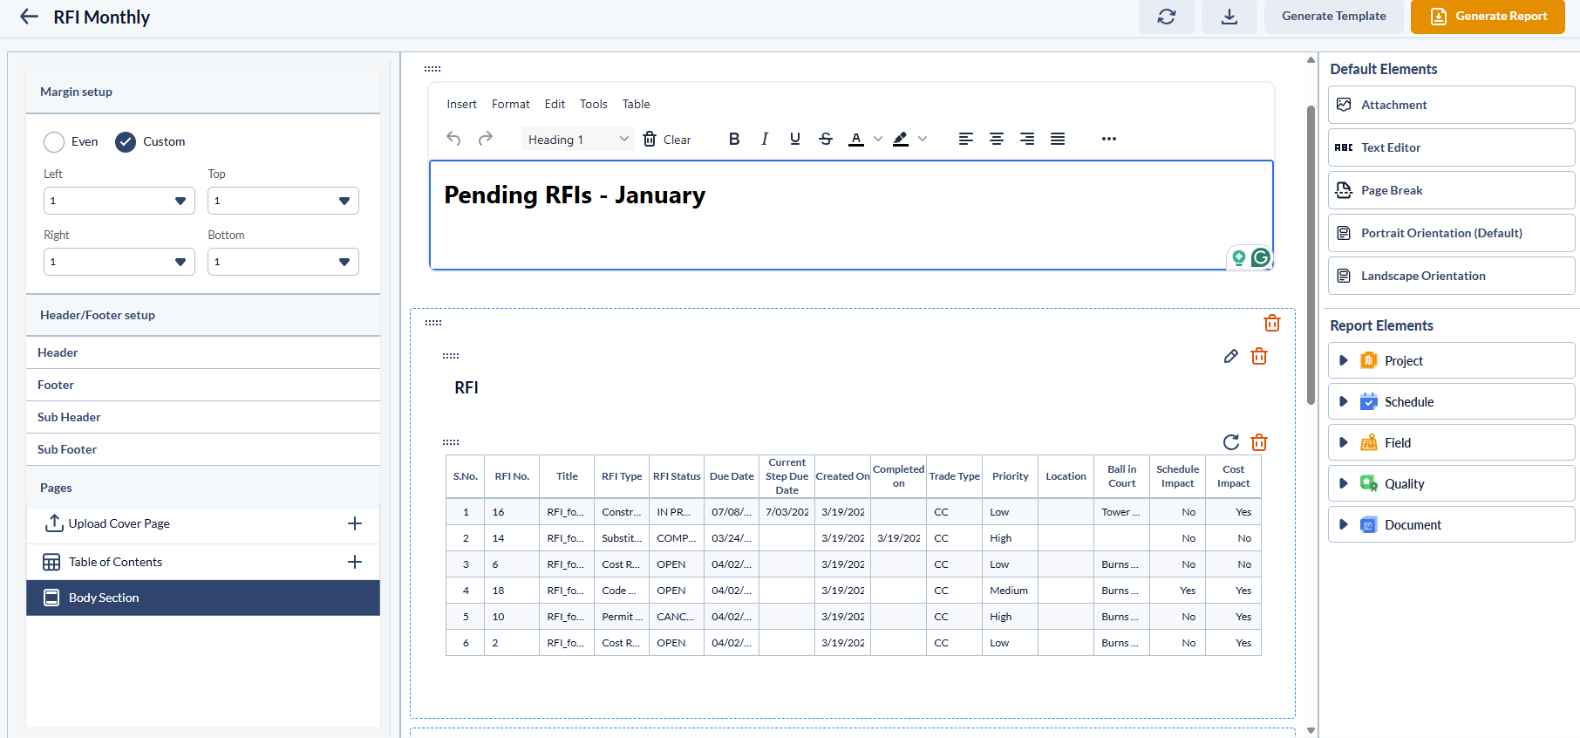Screen dimensions: 1580x738
Task: Toggle italic formatting
Action: pyautogui.click(x=765, y=139)
